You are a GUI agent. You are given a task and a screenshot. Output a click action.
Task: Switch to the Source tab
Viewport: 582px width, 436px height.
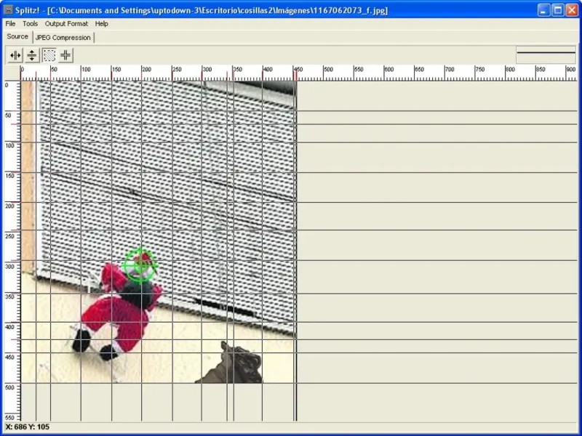point(17,37)
